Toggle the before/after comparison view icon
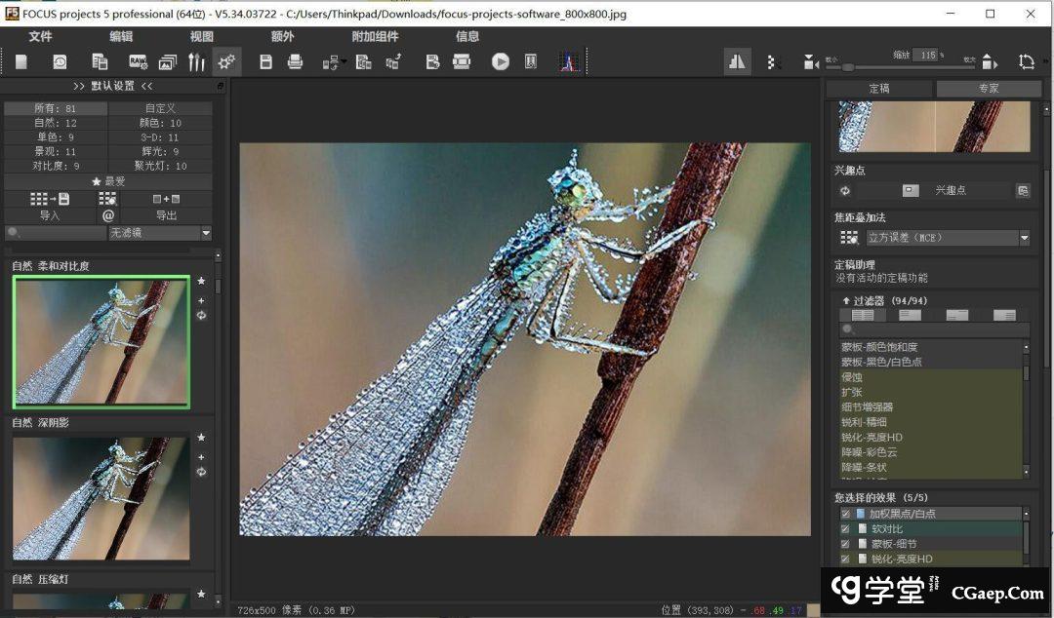 pos(737,61)
